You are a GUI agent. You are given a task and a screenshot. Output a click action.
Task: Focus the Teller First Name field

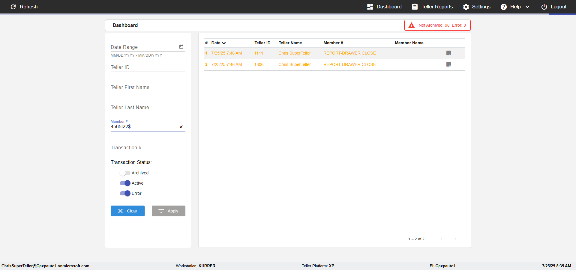click(148, 87)
